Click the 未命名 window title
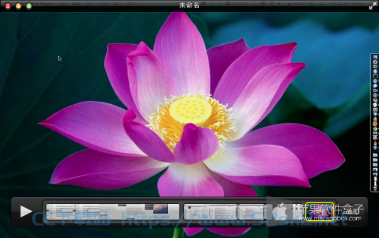Viewport: 379px width, 238px height. point(189,5)
